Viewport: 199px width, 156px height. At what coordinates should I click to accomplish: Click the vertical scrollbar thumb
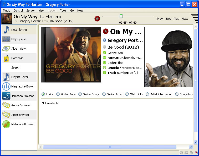[196, 80]
